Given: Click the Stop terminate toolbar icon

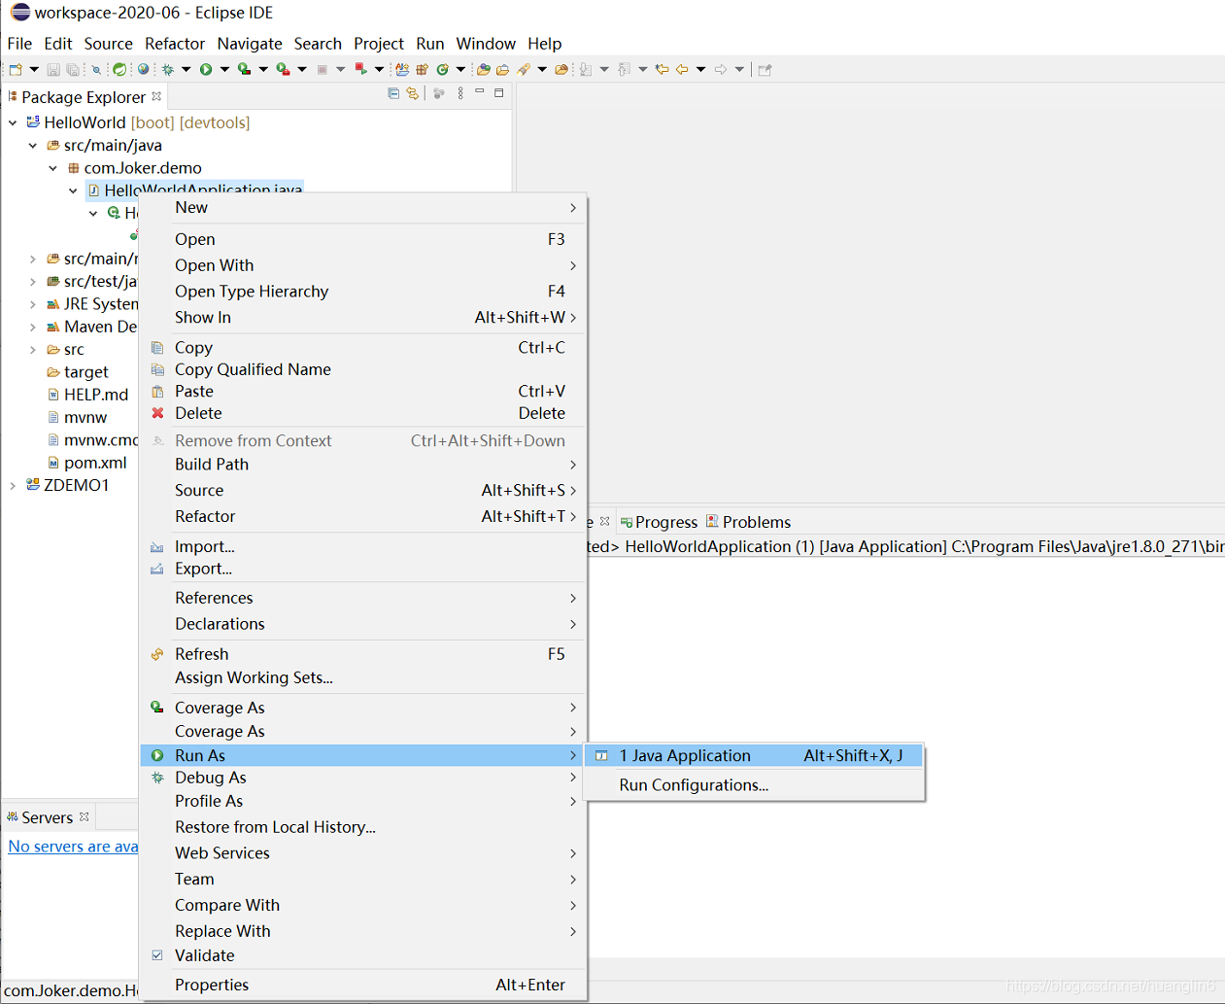Looking at the screenshot, I should click(x=322, y=69).
